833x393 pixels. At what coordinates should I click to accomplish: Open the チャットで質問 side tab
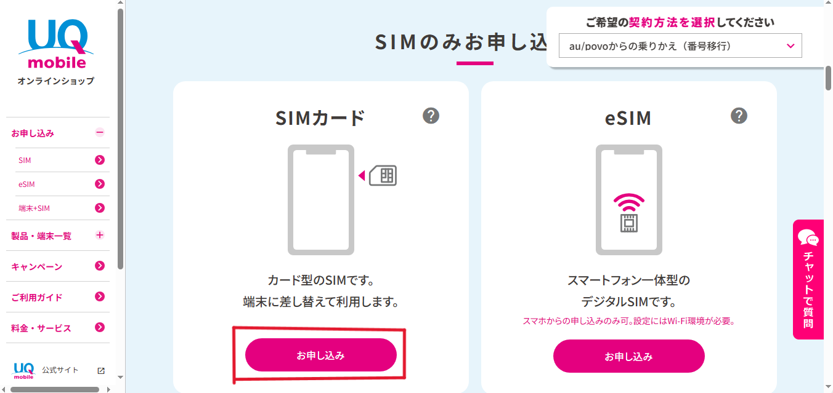pos(808,279)
